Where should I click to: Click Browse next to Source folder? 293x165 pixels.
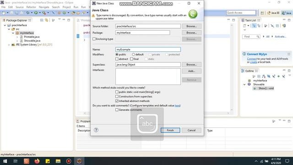pyautogui.click(x=191, y=26)
